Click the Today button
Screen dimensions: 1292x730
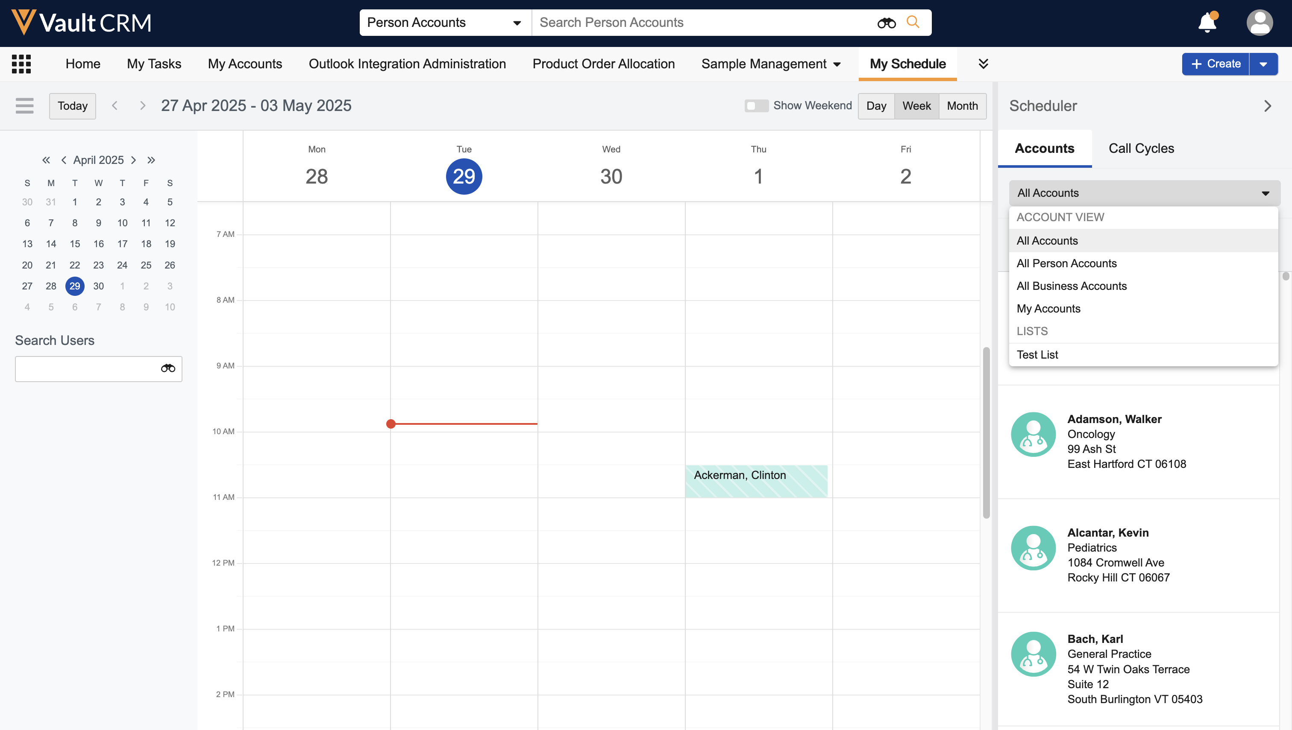point(72,106)
